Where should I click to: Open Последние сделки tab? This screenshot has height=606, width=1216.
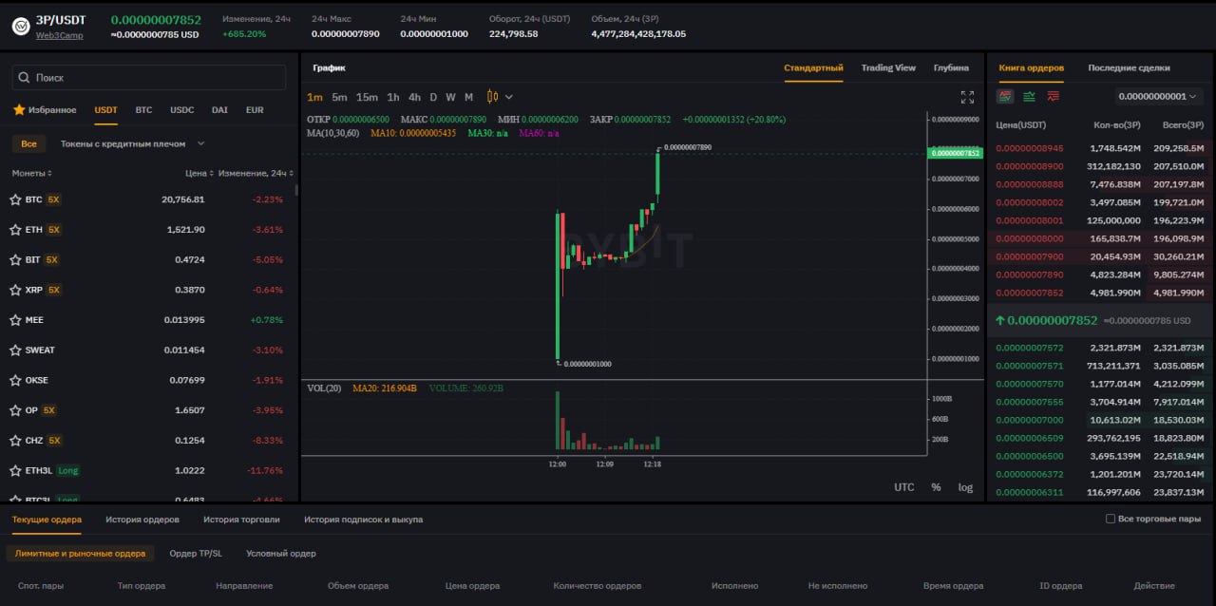tap(1129, 67)
